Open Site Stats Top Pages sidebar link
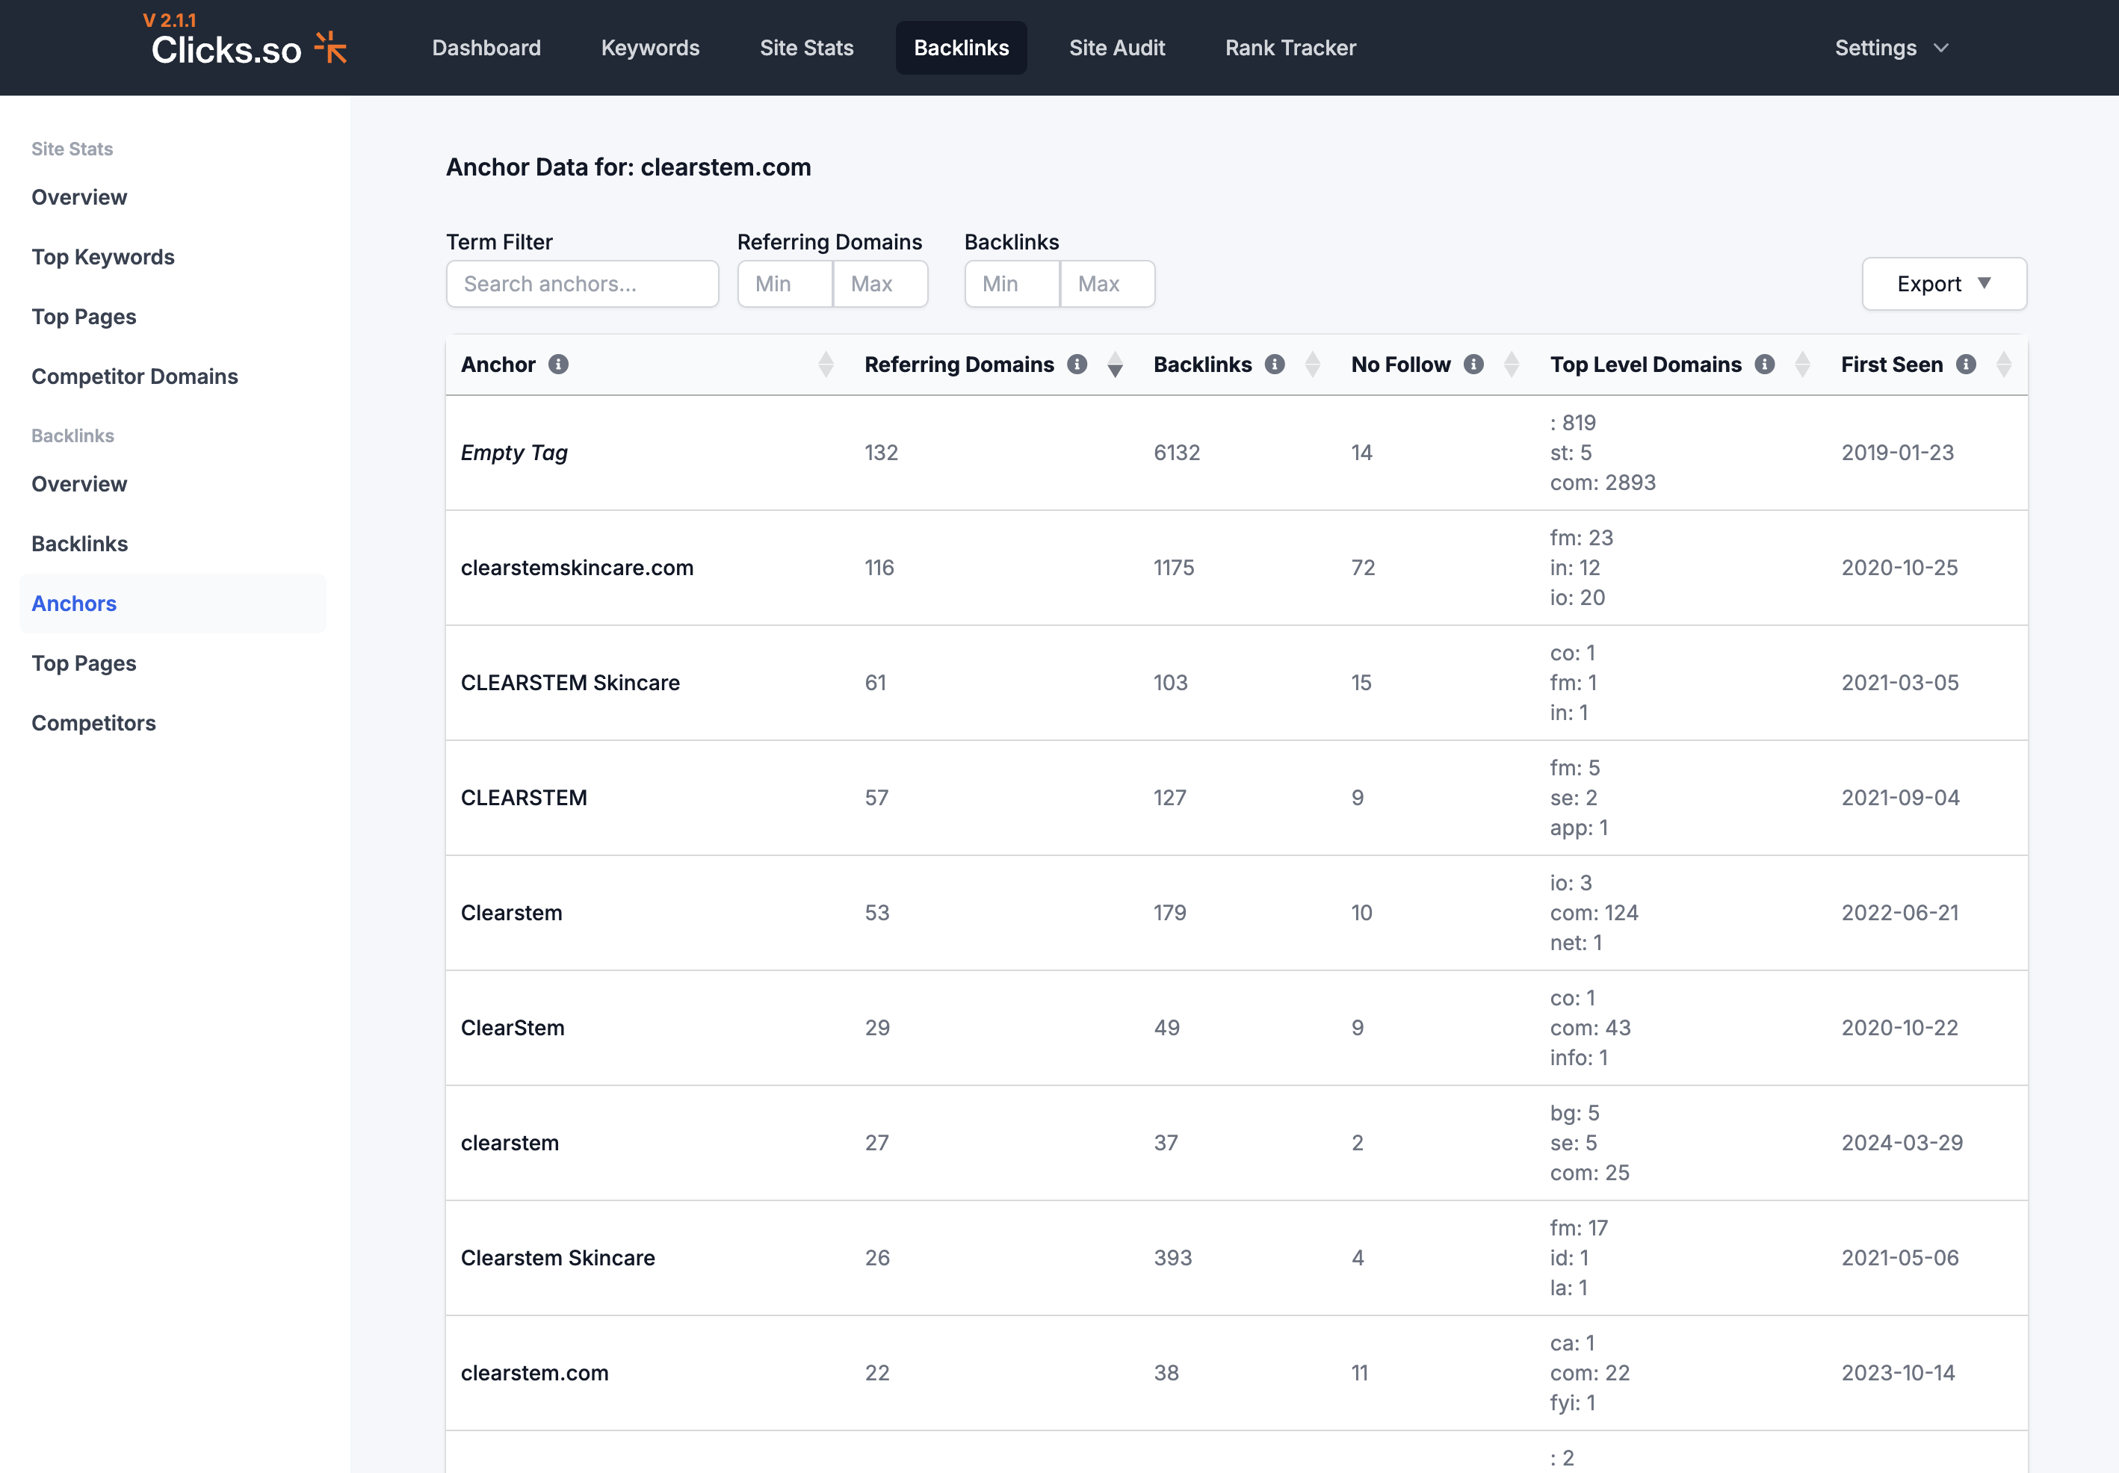 (84, 317)
